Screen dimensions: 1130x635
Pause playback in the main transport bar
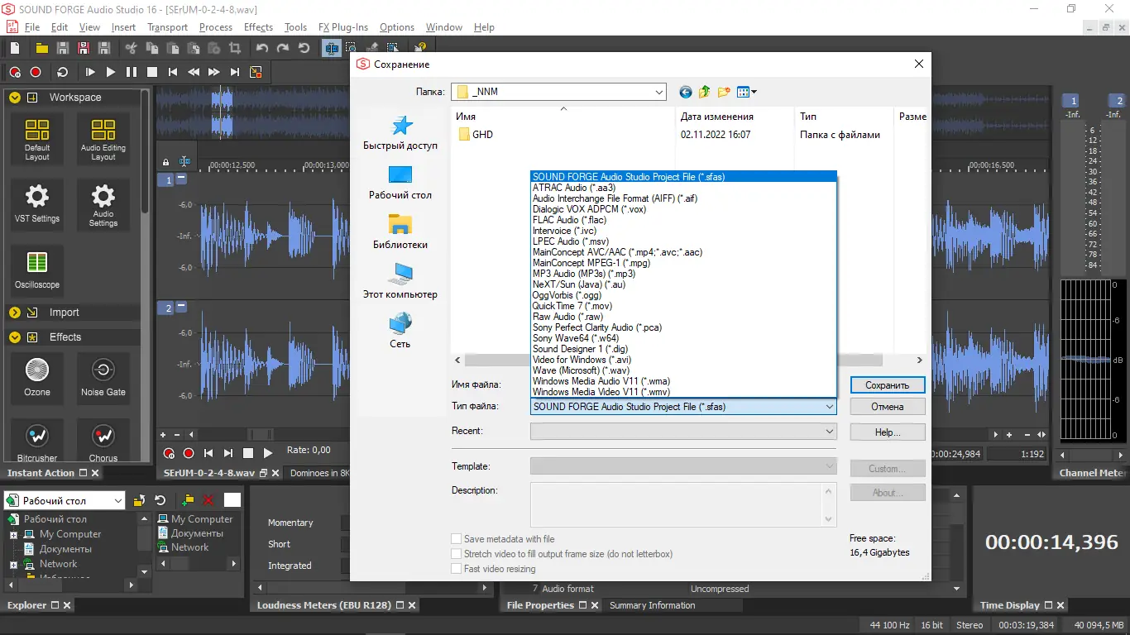pyautogui.click(x=132, y=72)
